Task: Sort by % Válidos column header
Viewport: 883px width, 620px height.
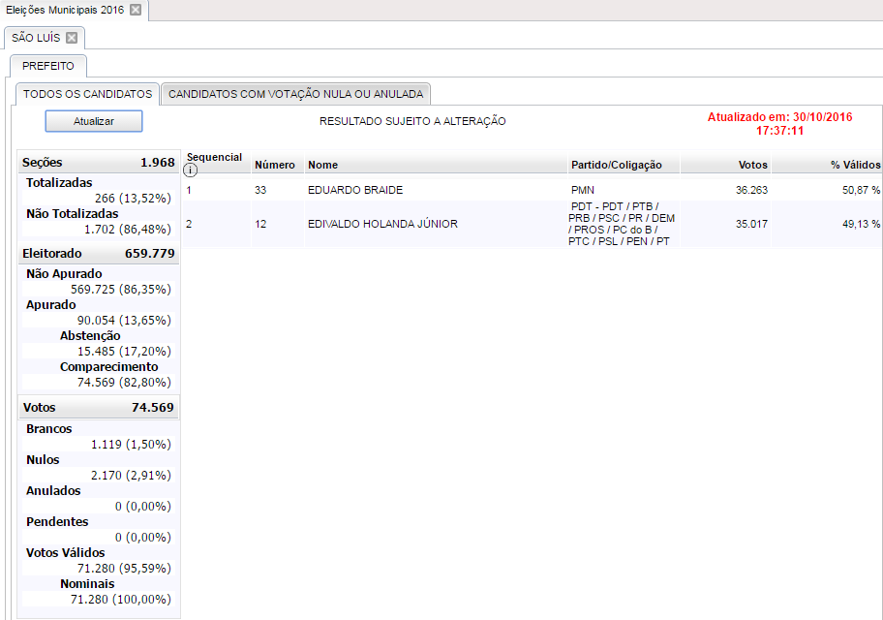Action: [x=855, y=165]
